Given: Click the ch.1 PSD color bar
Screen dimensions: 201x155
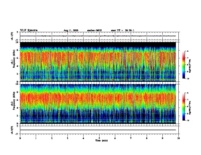Looking at the screenshot, I should click(184, 65).
